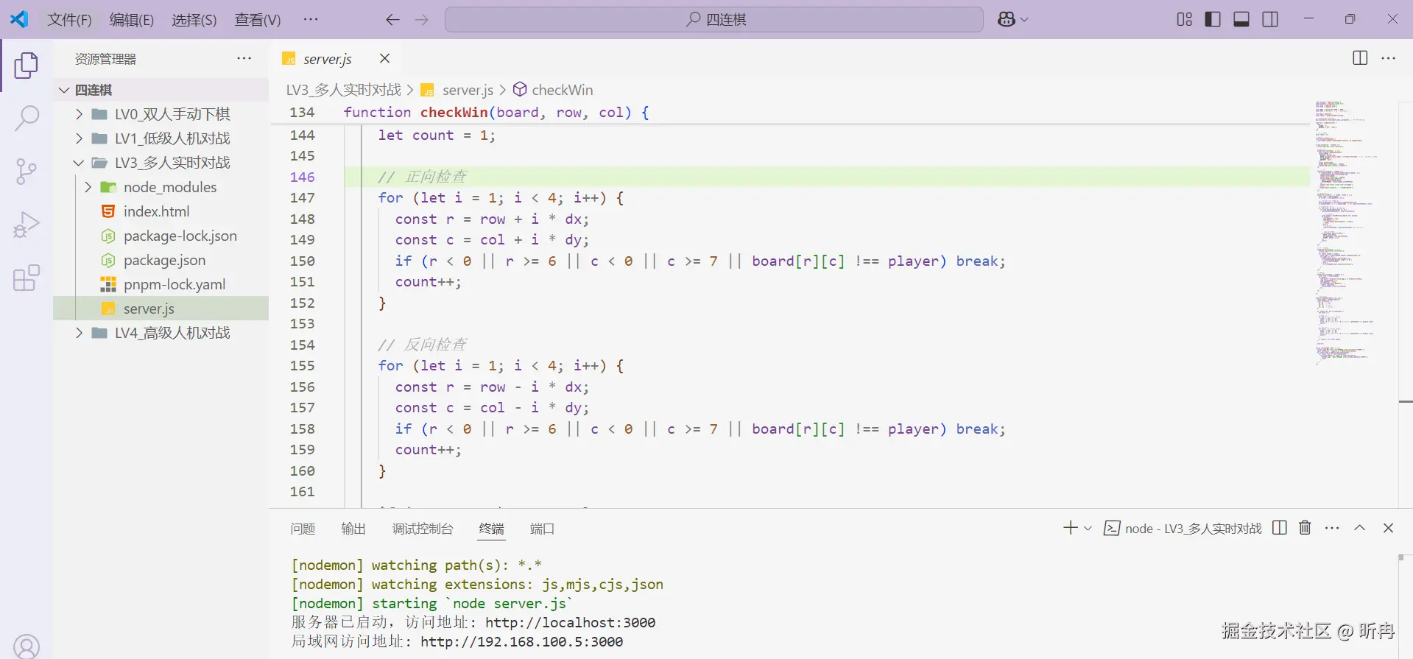Open package-lock.json in the explorer

click(161, 236)
